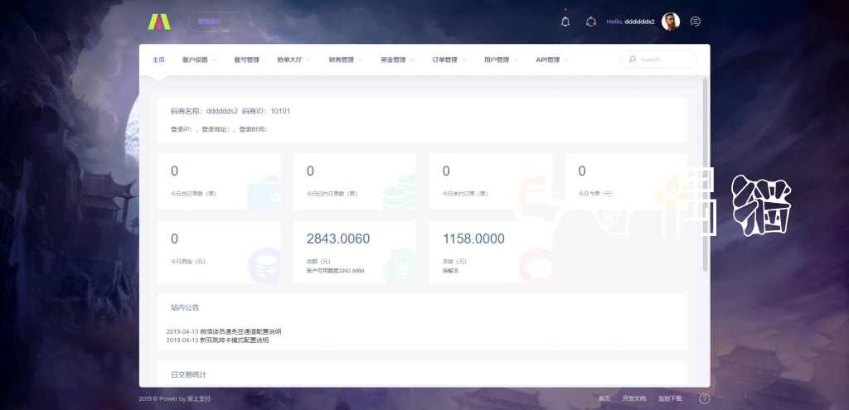Click the 今日佣金（元） label
This screenshot has width=849, height=410.
click(188, 261)
